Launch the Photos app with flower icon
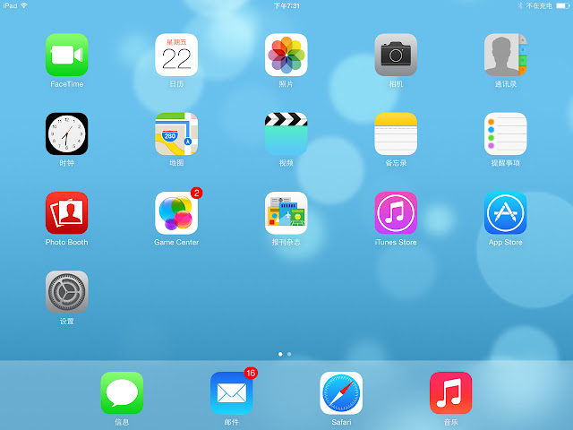 coord(286,55)
